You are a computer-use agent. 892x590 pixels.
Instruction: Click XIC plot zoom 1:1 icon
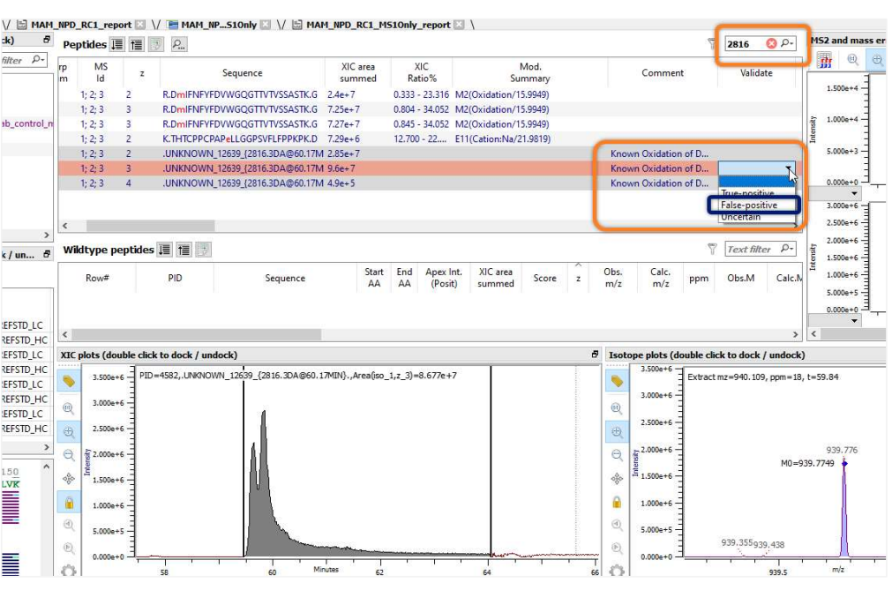pos(69,408)
